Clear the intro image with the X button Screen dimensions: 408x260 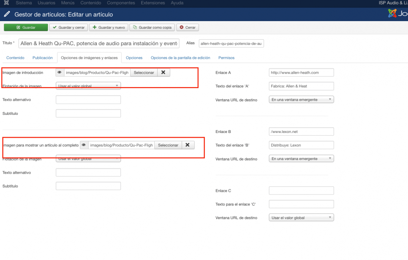tap(164, 73)
